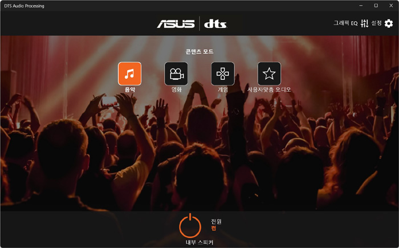Image resolution: width=399 pixels, height=248 pixels.
Task: Click the 전원 power label
Action: coord(216,221)
